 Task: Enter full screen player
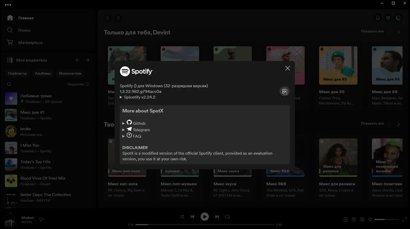pos(405,219)
